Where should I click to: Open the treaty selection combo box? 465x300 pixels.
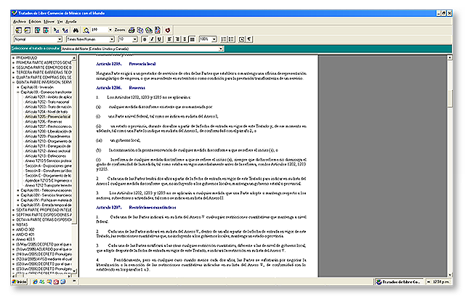click(x=142, y=49)
